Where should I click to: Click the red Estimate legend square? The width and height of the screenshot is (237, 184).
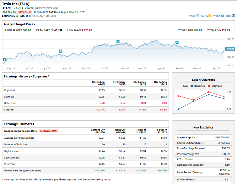coord(209,86)
